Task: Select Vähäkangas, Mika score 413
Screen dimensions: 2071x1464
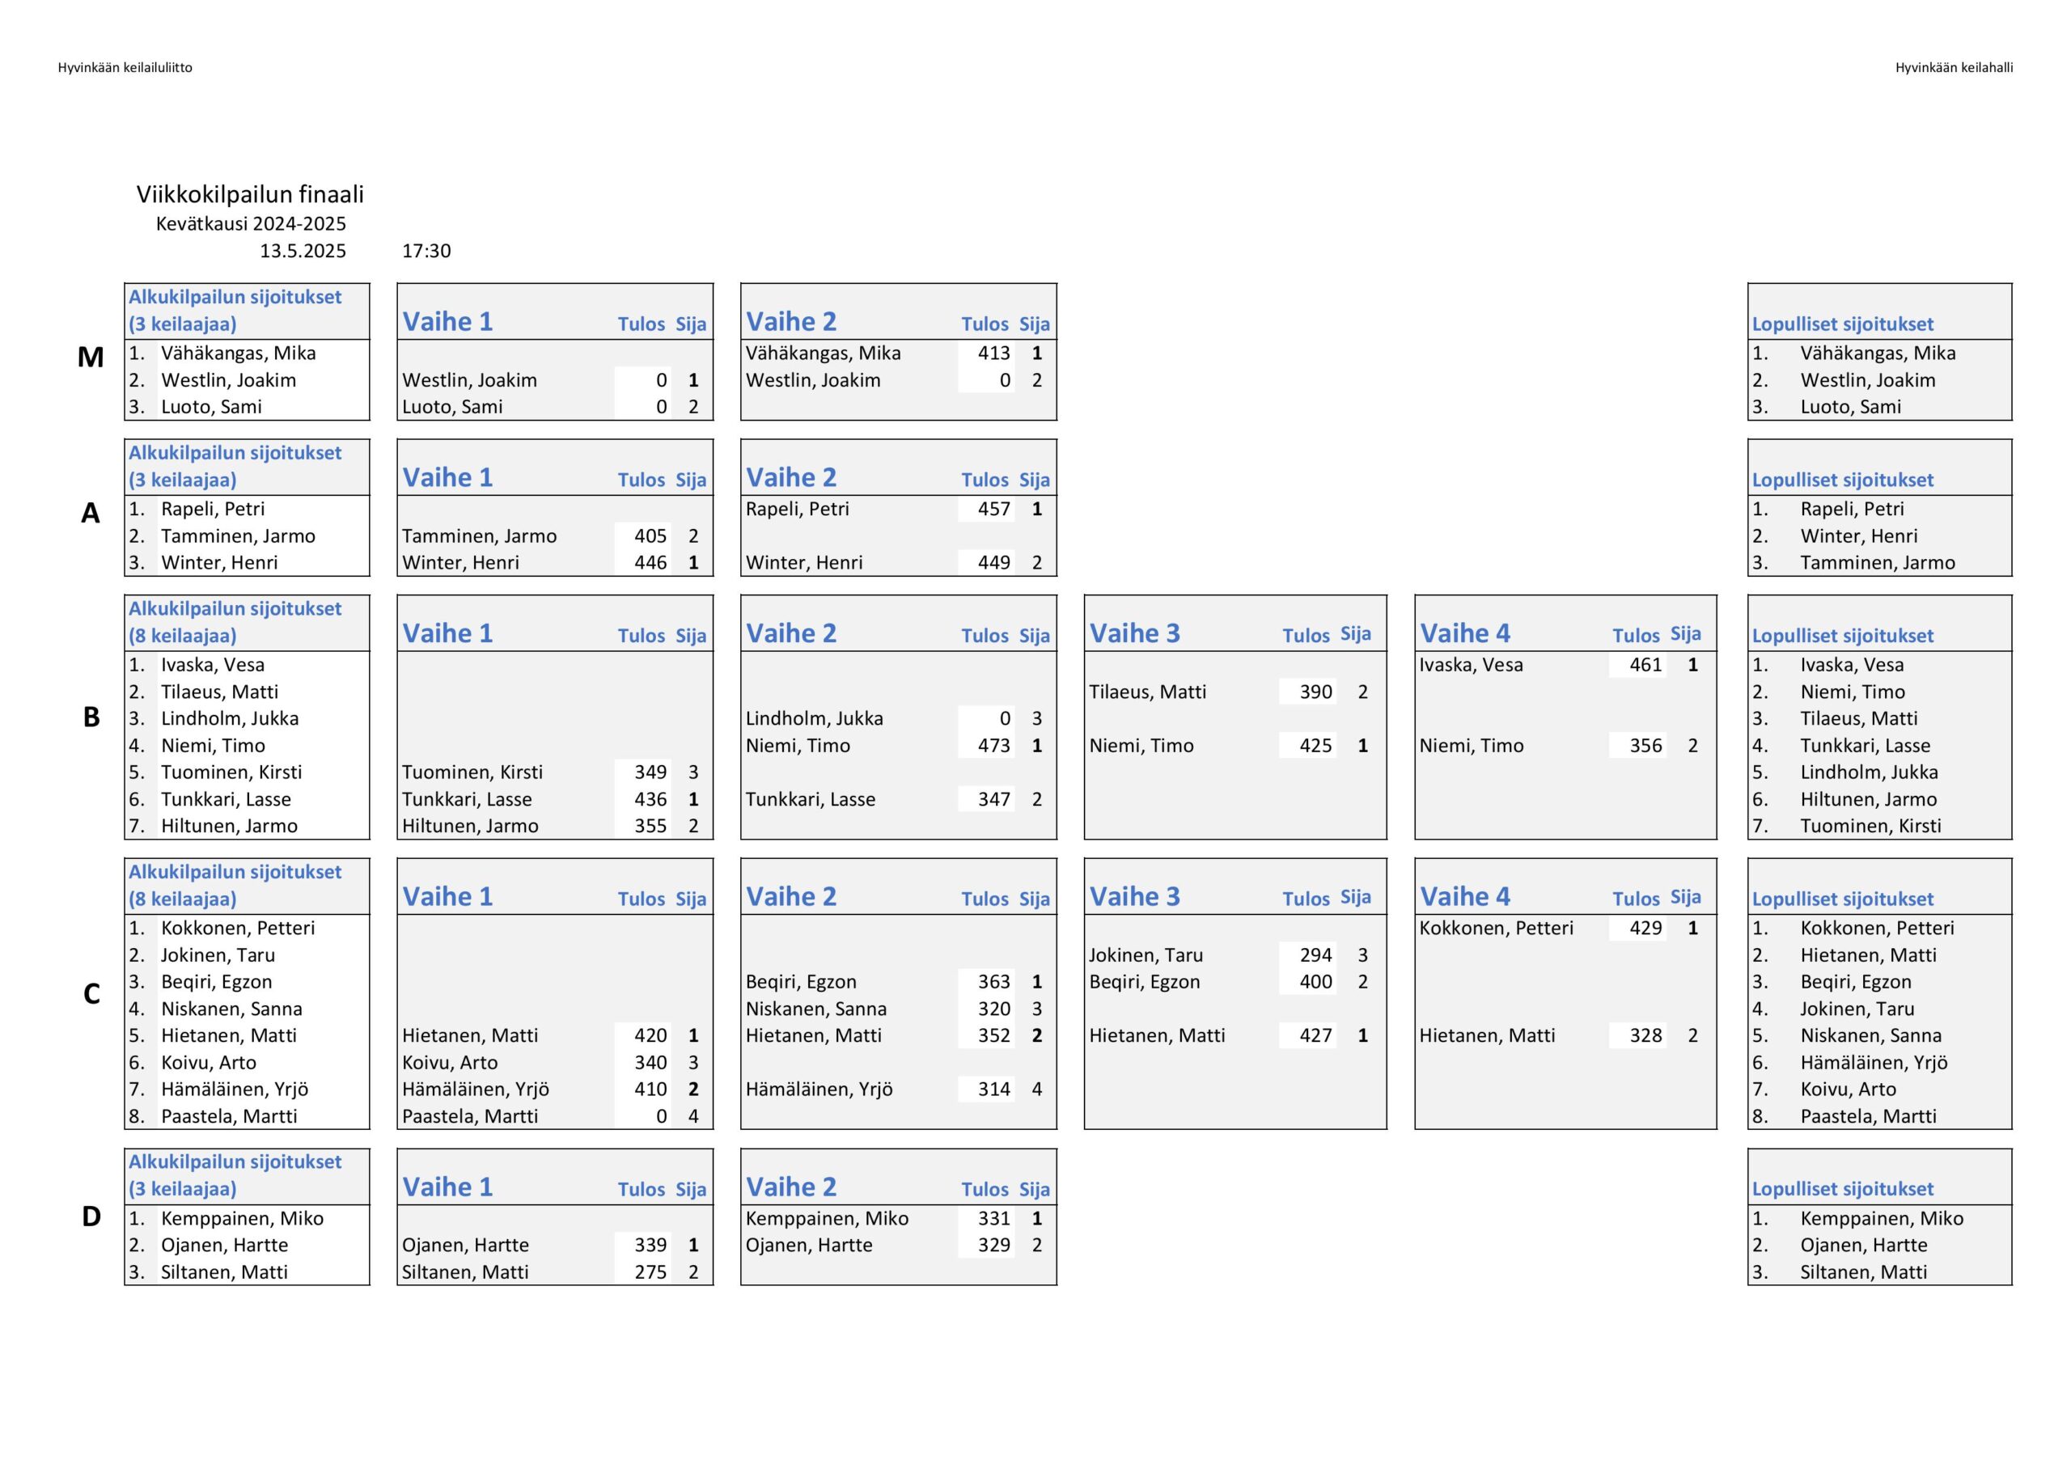Action: click(993, 353)
